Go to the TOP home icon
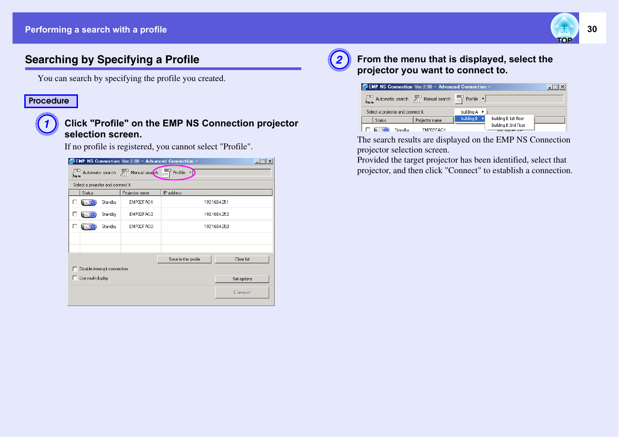The image size is (619, 437). 564,28
